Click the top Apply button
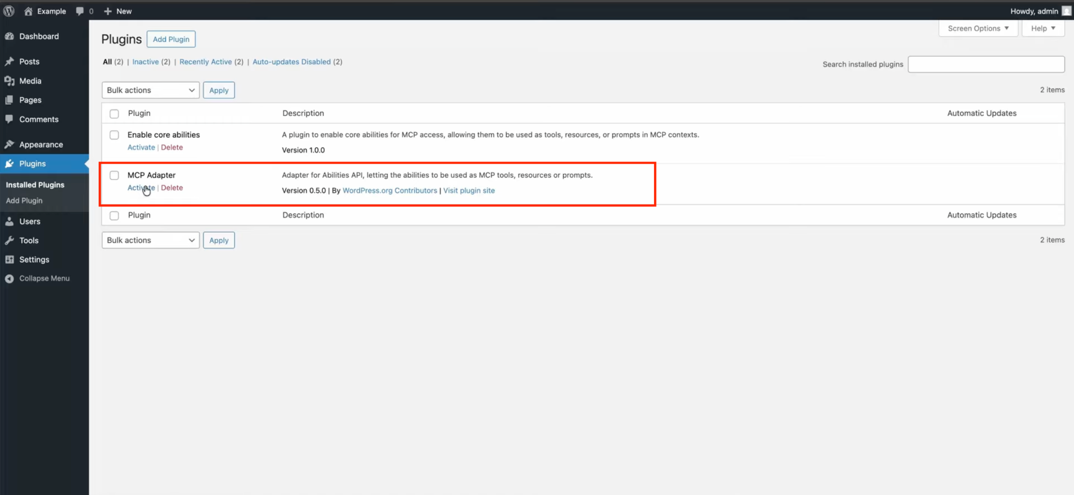The height and width of the screenshot is (495, 1074). click(x=219, y=90)
